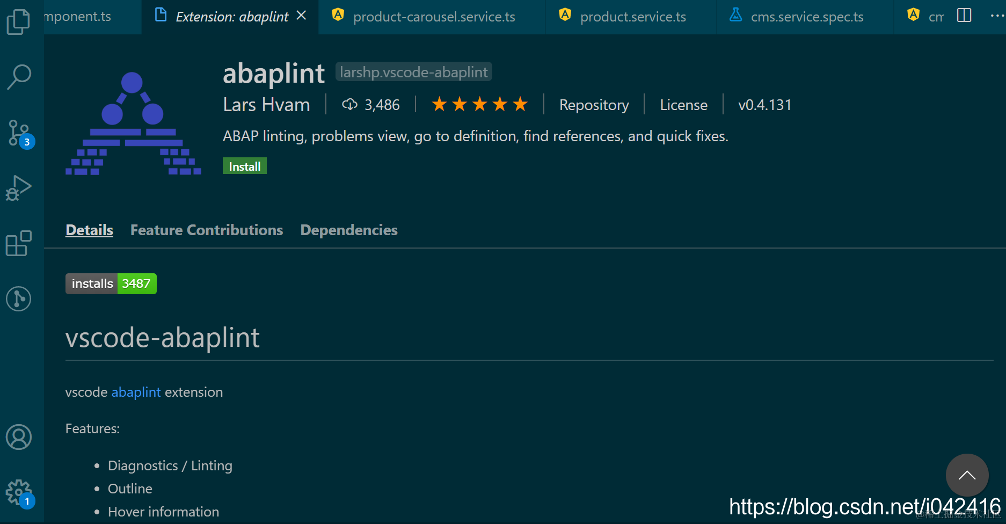
Task: Click the ABAP linting description text
Action: 475,136
